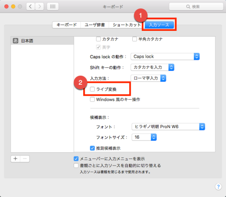Screen dimensions: 226x197
Task: Click the yellow minimize window button
Action: (x=13, y=7)
